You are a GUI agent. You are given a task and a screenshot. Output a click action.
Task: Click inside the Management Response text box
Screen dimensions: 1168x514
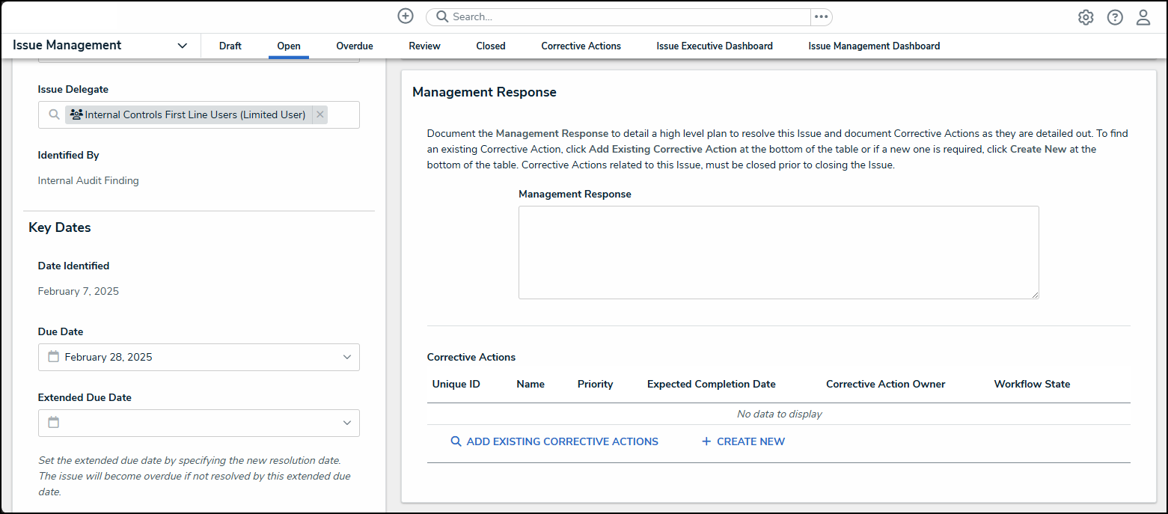click(778, 252)
